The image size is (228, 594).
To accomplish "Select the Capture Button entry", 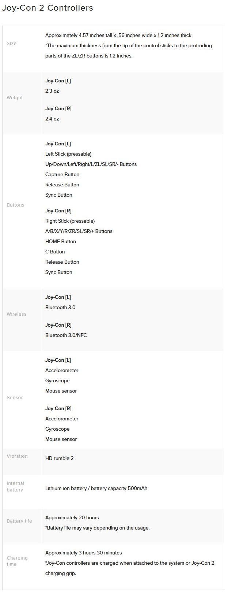I will click(62, 175).
